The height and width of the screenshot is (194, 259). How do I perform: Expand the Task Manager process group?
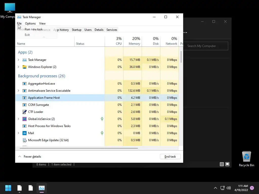coord(18,60)
